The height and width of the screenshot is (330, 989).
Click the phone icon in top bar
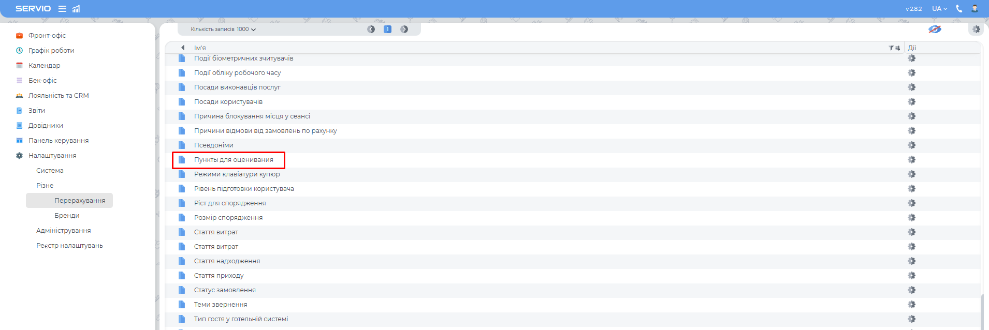pos(959,9)
